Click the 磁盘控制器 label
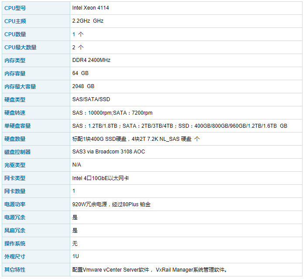The width and height of the screenshot is (306, 279). tap(18, 152)
